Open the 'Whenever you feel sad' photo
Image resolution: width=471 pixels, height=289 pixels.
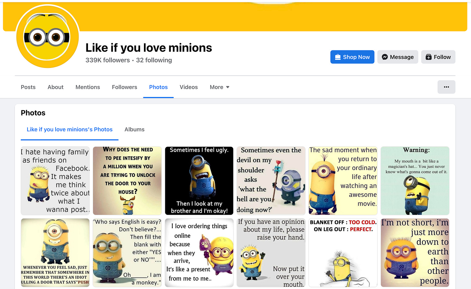55,252
